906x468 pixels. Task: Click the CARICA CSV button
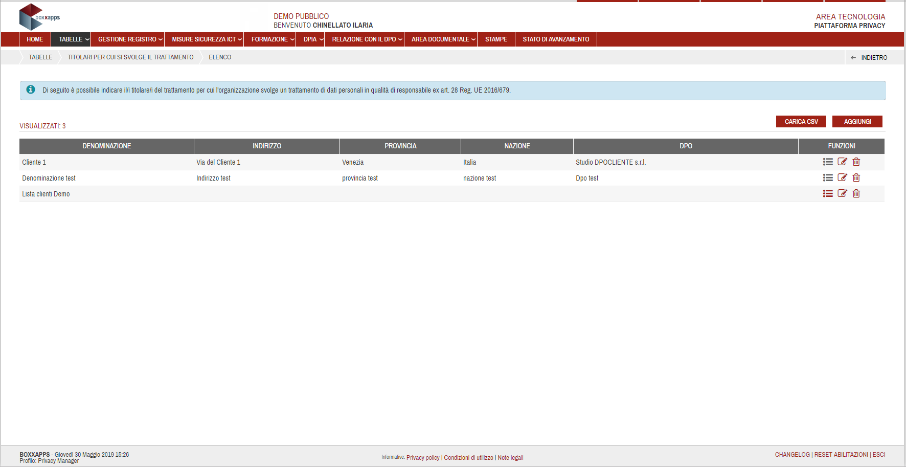pyautogui.click(x=801, y=122)
